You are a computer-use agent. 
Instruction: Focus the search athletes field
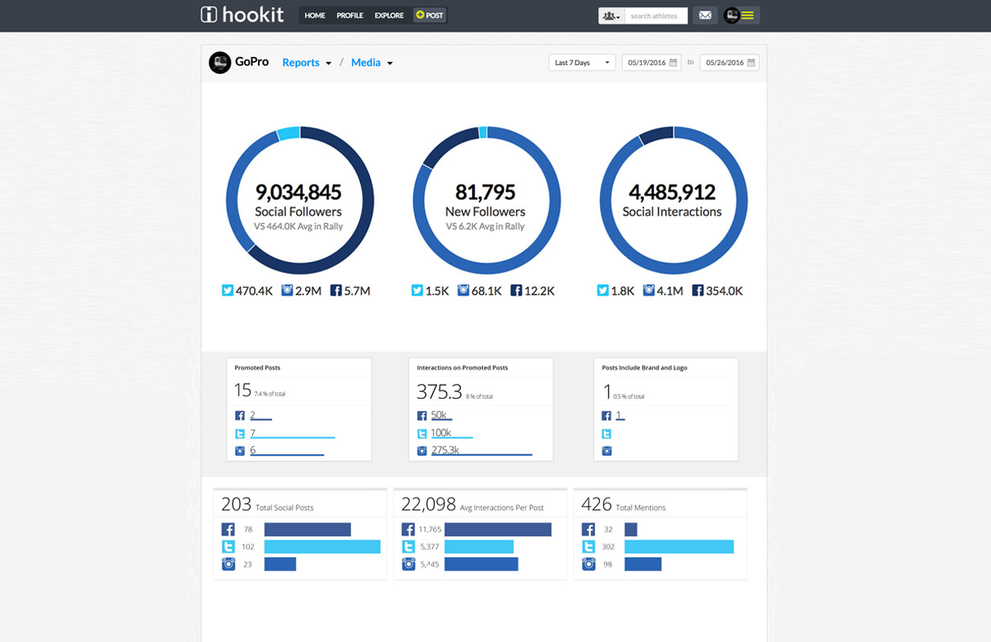click(655, 15)
